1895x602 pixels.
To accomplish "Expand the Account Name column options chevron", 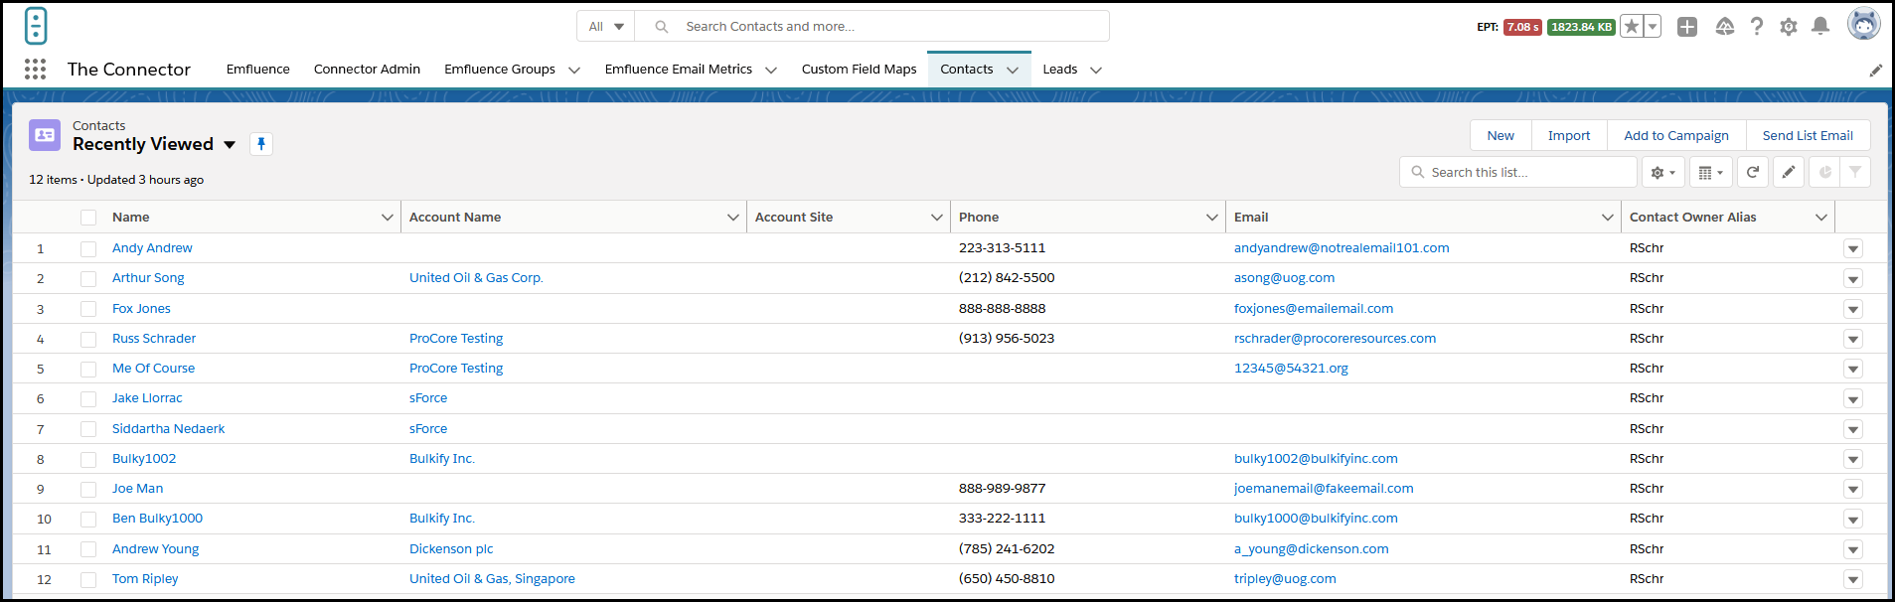I will 733,218.
